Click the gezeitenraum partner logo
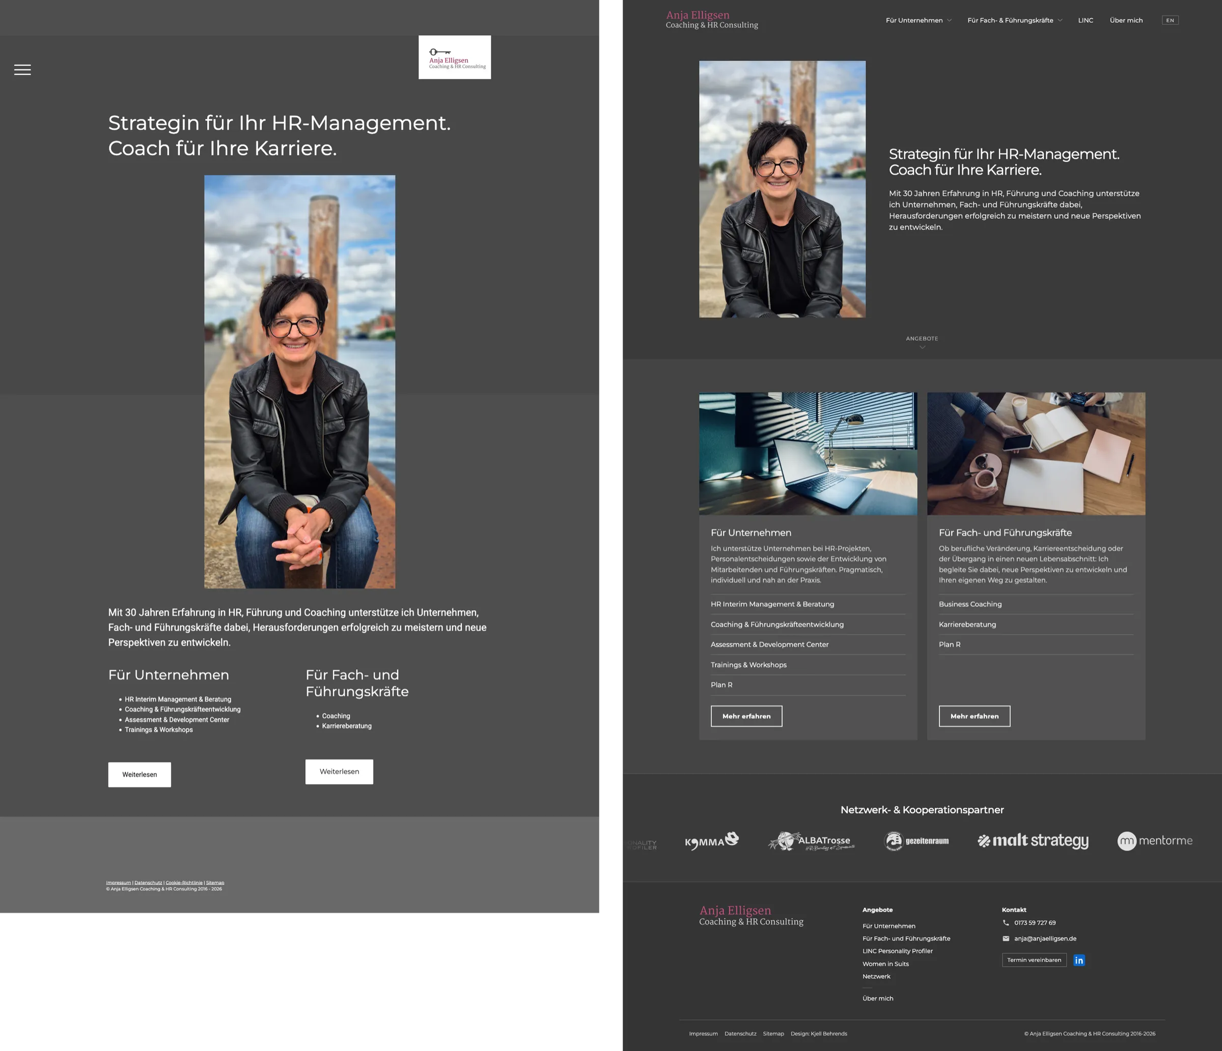The width and height of the screenshot is (1222, 1051). pyautogui.click(x=916, y=841)
